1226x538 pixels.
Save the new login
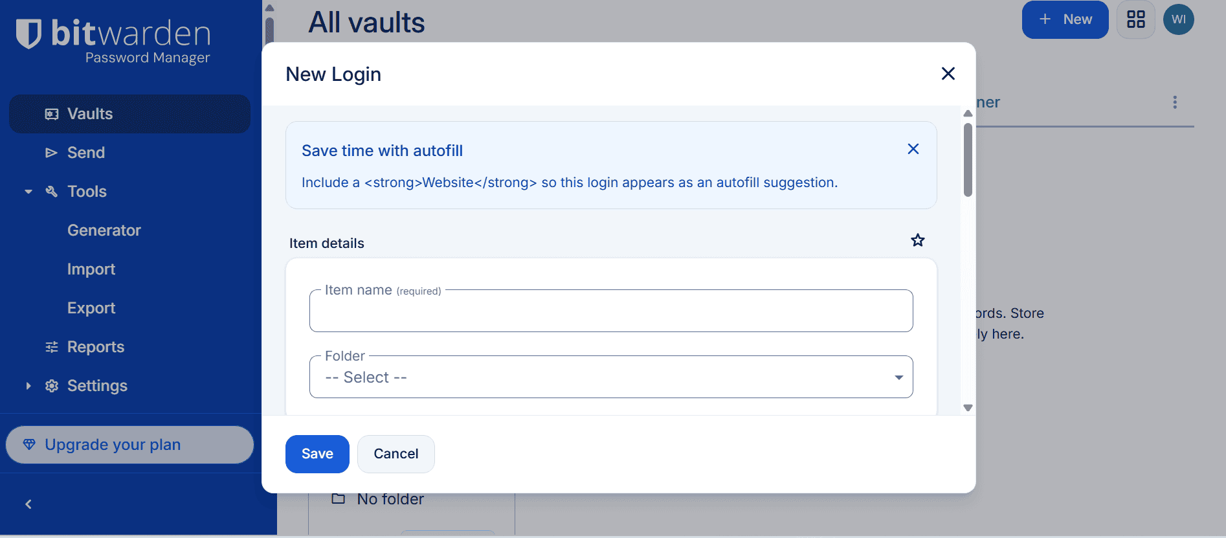[x=317, y=454]
